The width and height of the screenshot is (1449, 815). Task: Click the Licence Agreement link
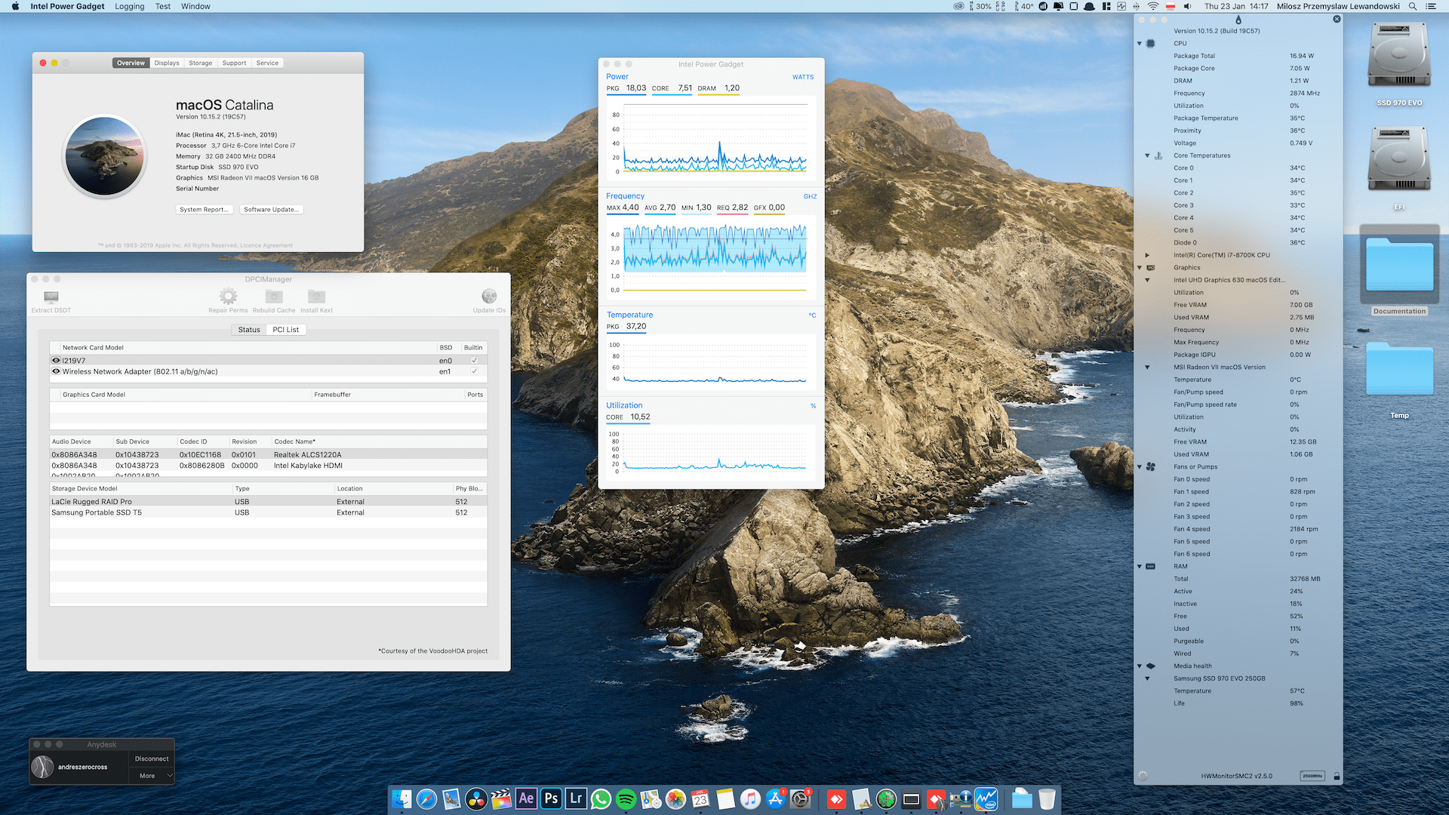pyautogui.click(x=266, y=245)
